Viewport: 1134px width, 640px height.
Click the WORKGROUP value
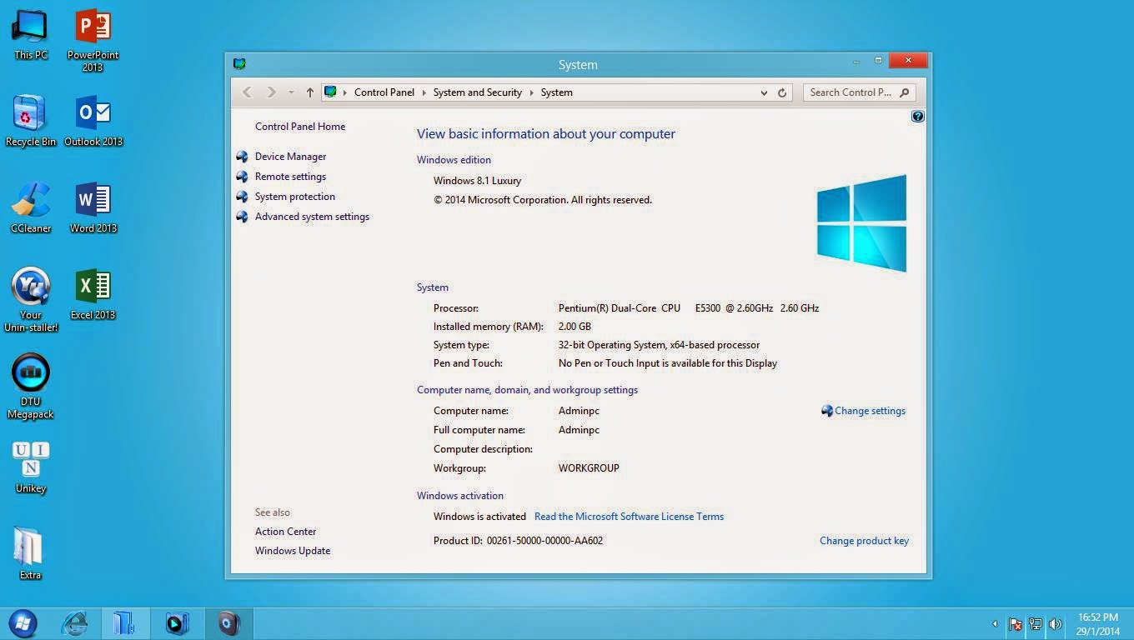[x=589, y=468]
